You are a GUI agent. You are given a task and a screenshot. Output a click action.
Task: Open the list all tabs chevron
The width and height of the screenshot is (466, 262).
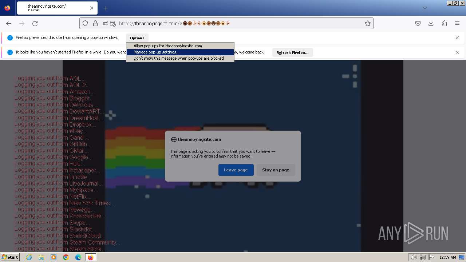[x=424, y=8]
